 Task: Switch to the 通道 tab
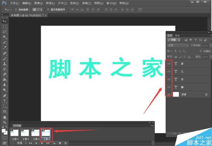177,35
